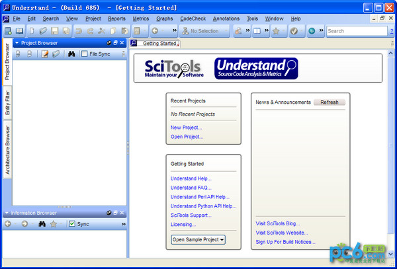Close the Information Browser panel
397x269 pixels.
click(x=122, y=213)
